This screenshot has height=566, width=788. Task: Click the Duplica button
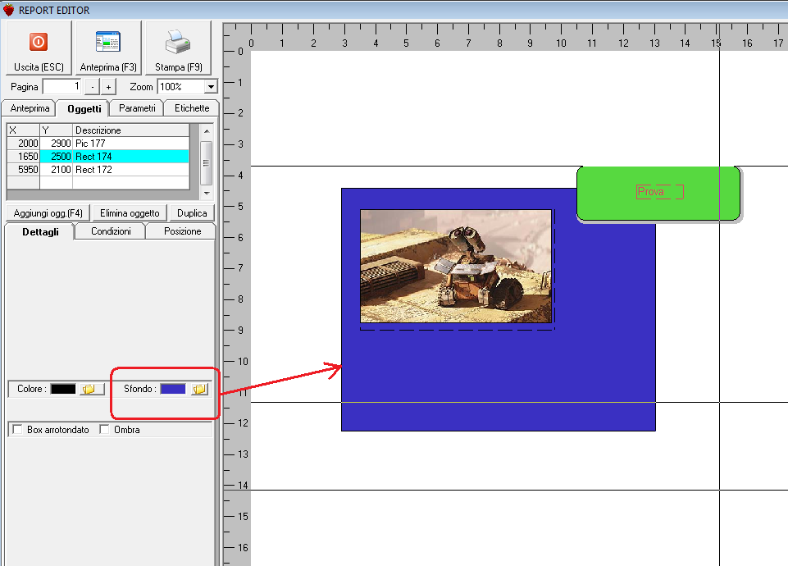(192, 213)
